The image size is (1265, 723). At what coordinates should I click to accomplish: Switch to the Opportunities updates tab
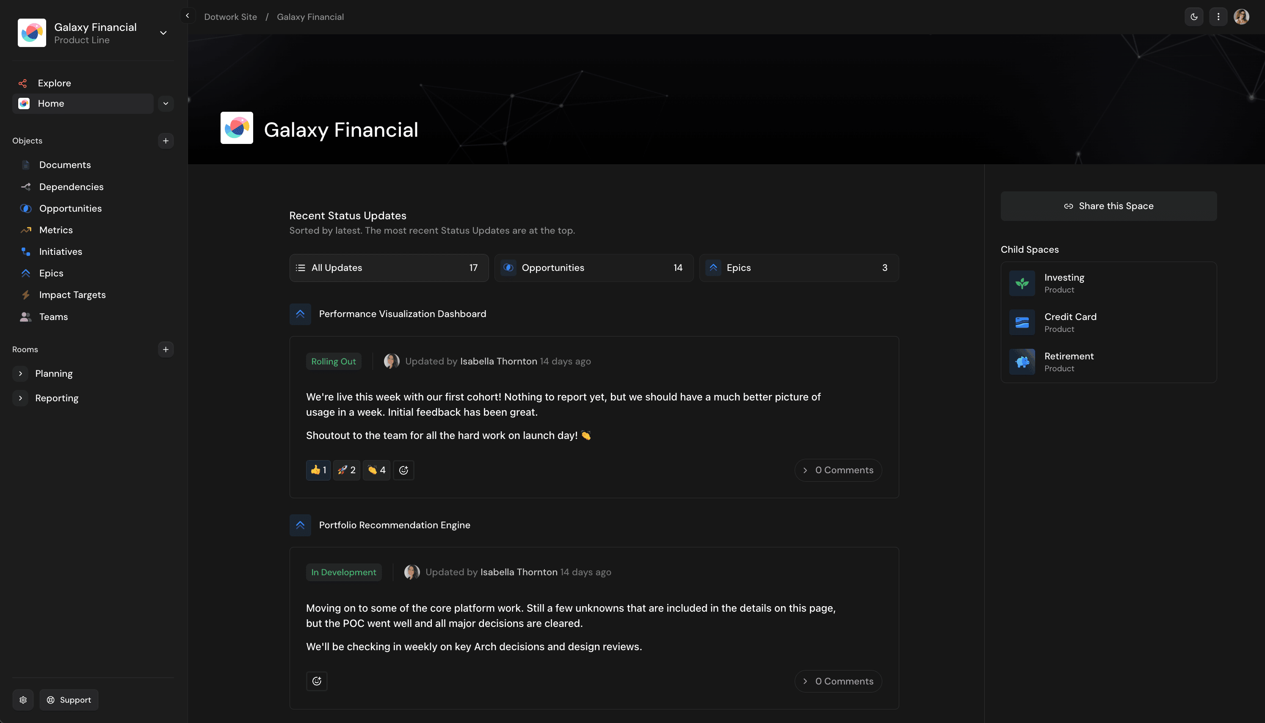pos(594,268)
